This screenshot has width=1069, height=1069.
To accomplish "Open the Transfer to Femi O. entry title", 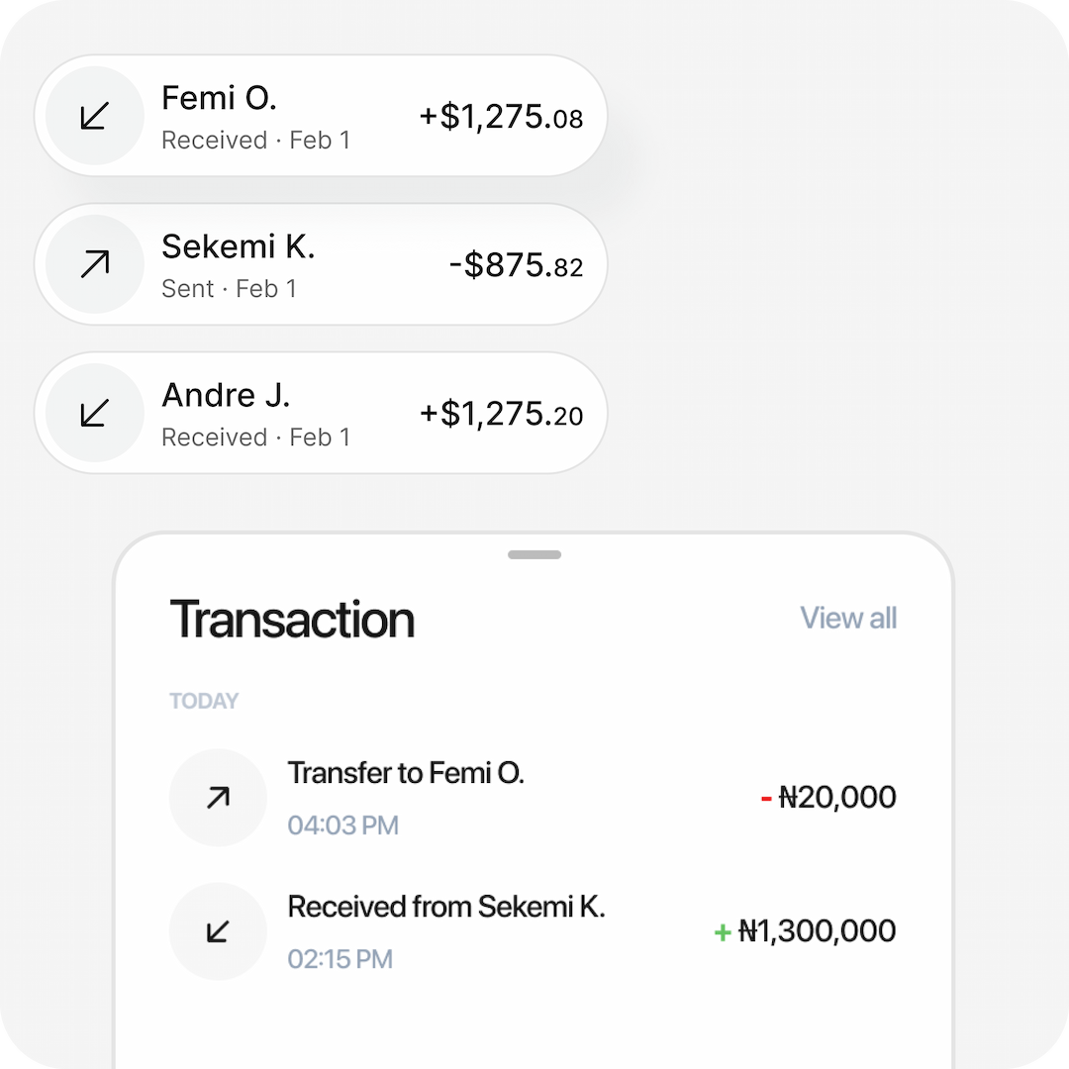I will click(405, 773).
